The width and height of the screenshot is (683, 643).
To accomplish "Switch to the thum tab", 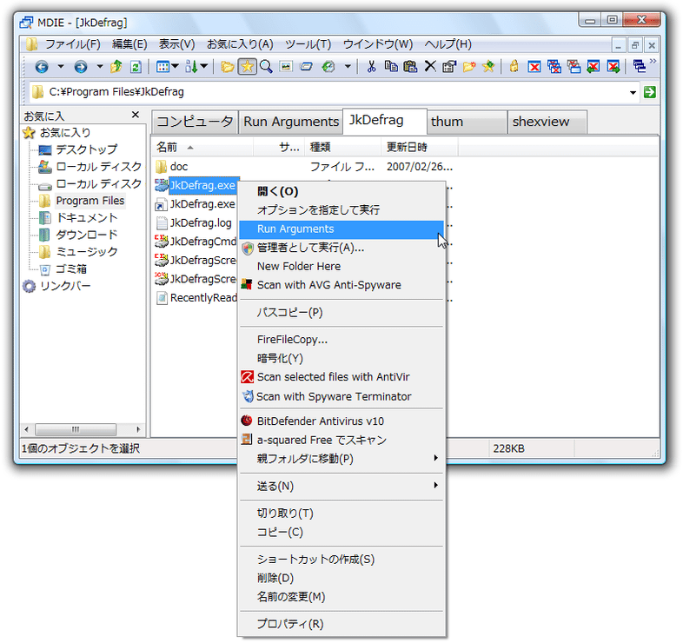I will point(467,122).
